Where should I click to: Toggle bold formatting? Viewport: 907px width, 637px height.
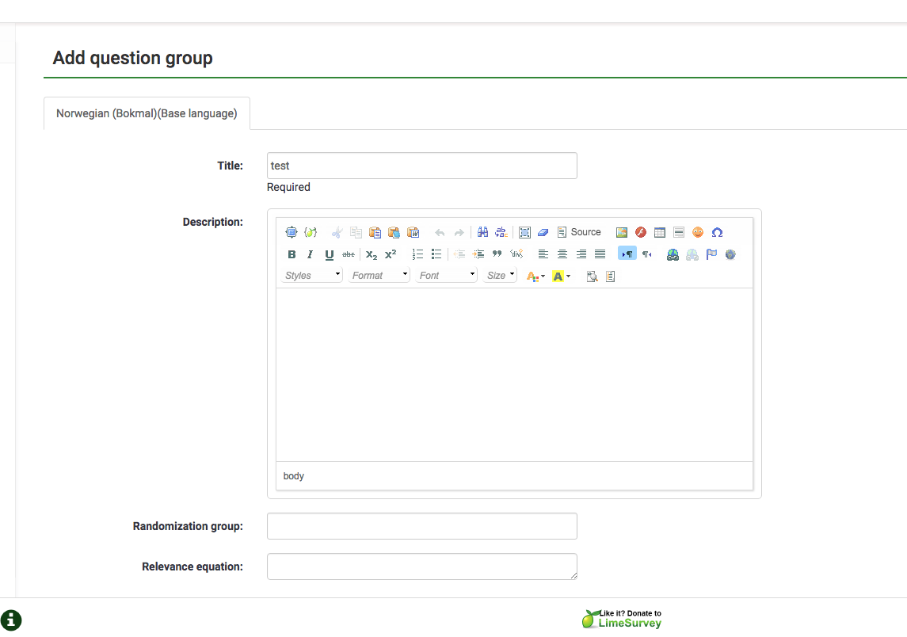(x=292, y=254)
